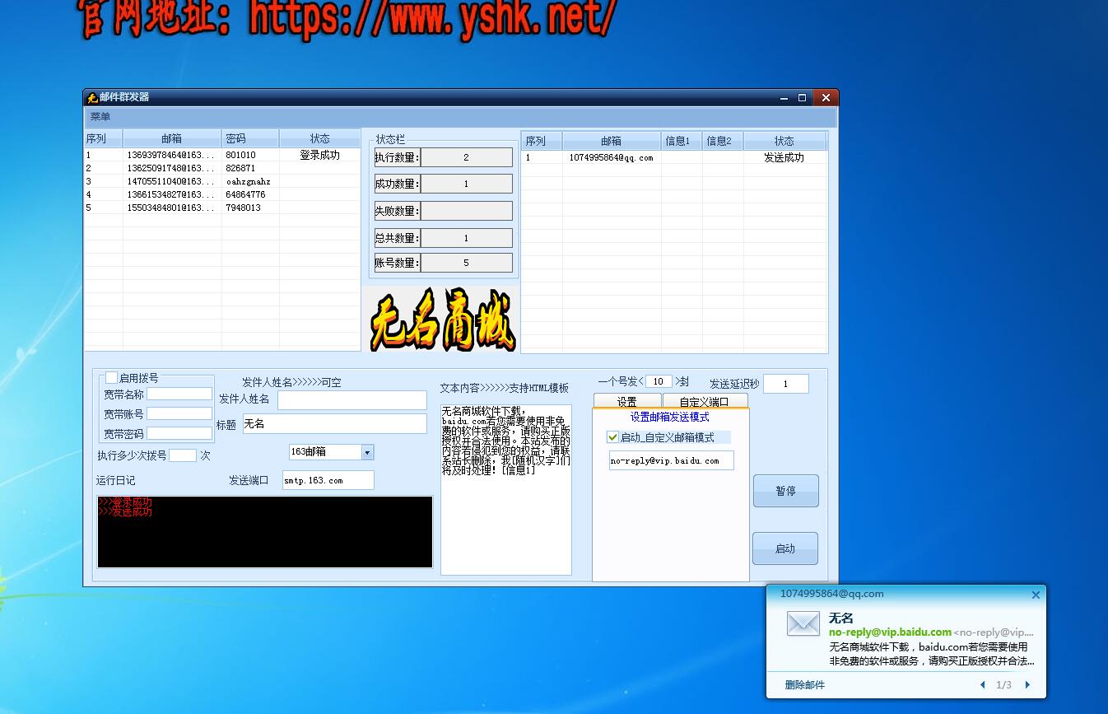Click the 登录成功 status cell
This screenshot has width=1108, height=714.
319,155
